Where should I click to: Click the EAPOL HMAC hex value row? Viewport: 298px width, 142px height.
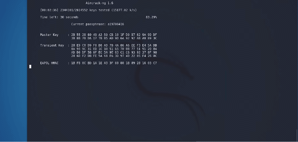click(114, 63)
